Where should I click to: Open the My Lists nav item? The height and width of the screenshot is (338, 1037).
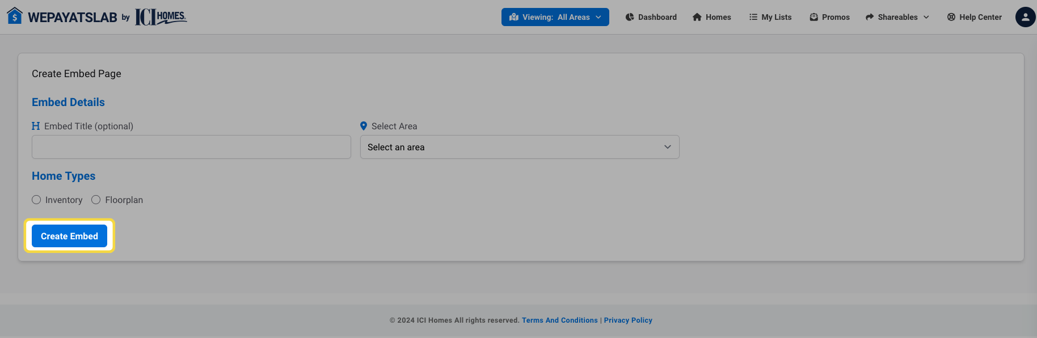coord(776,17)
